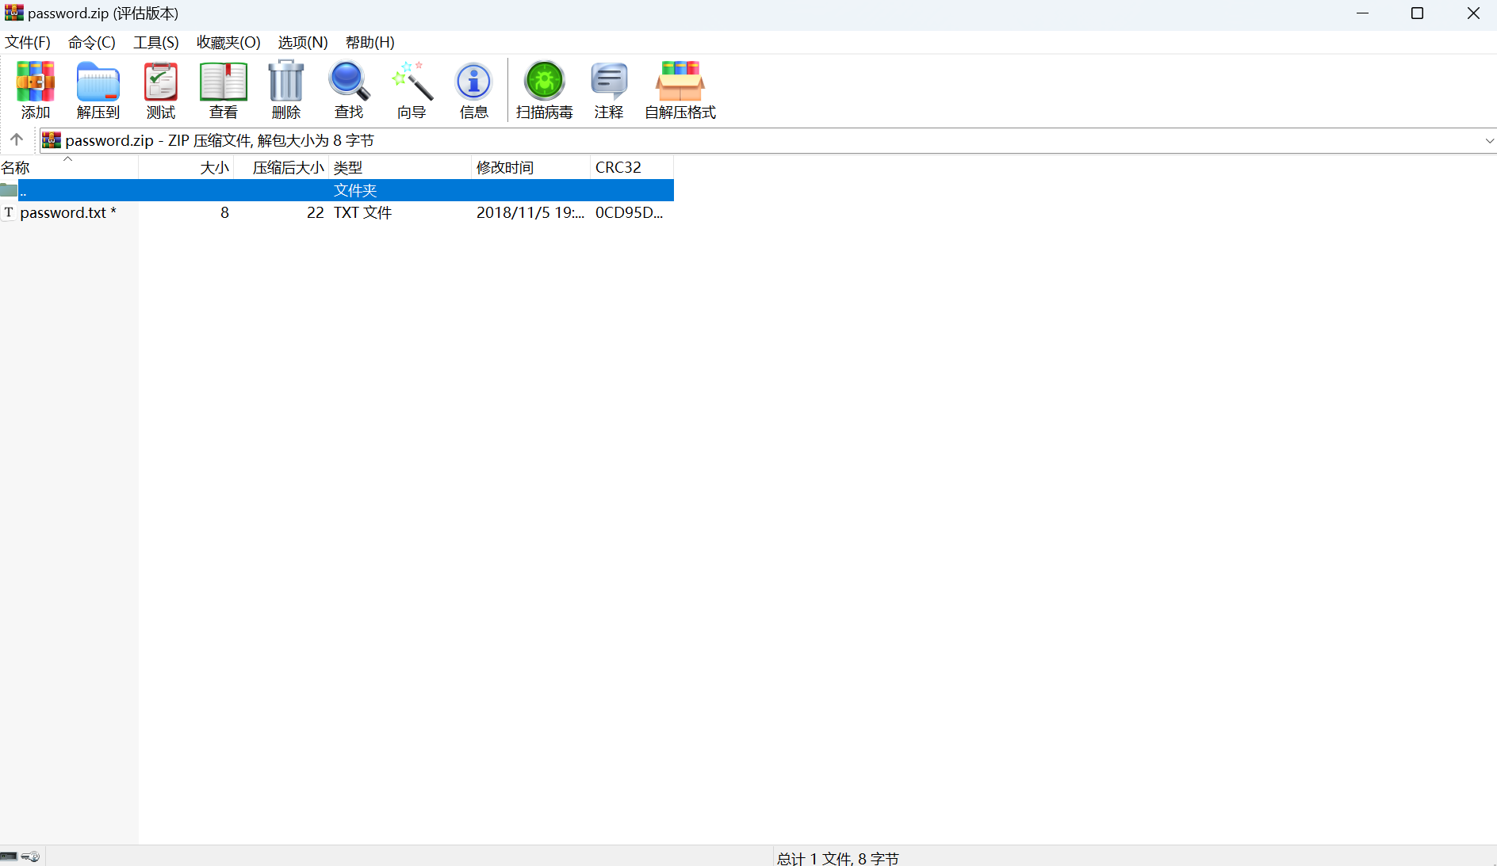Click the 测试 (Test) toolbar icon
This screenshot has width=1497, height=866.
click(161, 82)
